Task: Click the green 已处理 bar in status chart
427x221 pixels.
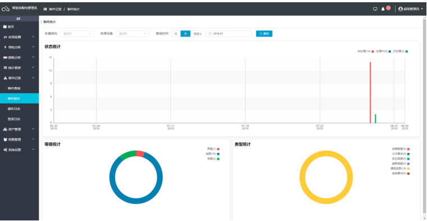Action: point(375,119)
